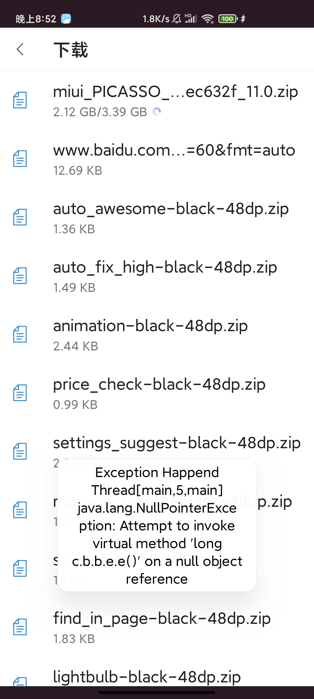Viewport: 314px width, 699px height.
Task: Select the www.baidu.com download file icon
Action: coord(20,159)
